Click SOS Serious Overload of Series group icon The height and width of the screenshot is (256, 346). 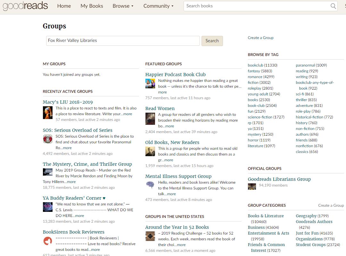pos(47,139)
